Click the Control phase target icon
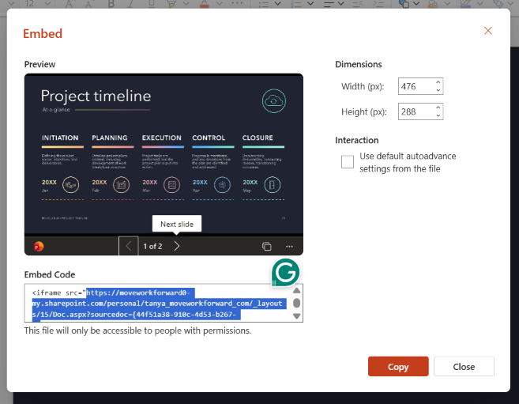 222,185
